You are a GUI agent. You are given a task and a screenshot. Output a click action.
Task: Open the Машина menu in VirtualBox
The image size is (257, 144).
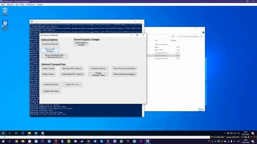click(x=10, y=4)
